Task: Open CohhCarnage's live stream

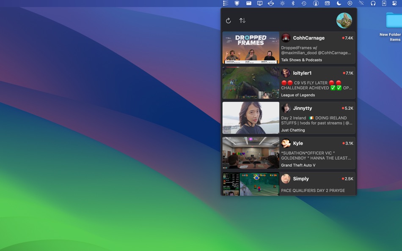Action: click(x=251, y=47)
